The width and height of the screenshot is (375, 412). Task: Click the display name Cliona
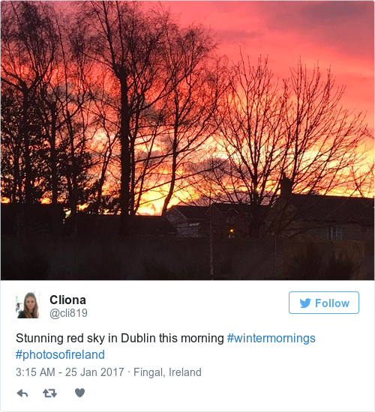coord(68,300)
